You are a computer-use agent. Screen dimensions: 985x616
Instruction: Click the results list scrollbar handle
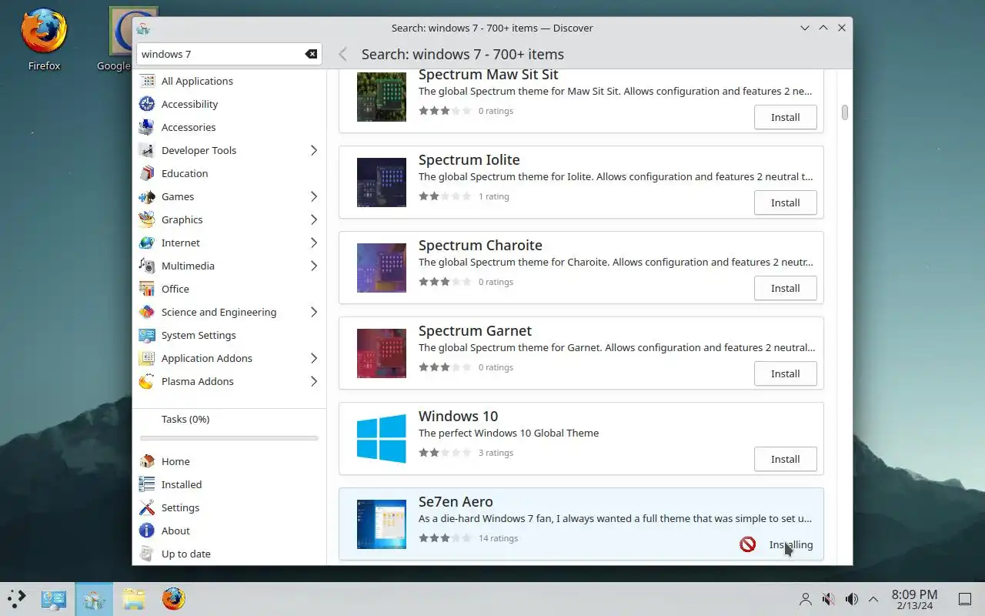[844, 112]
